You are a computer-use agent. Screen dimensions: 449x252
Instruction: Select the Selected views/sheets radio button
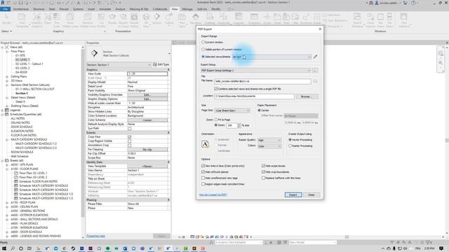click(x=203, y=57)
